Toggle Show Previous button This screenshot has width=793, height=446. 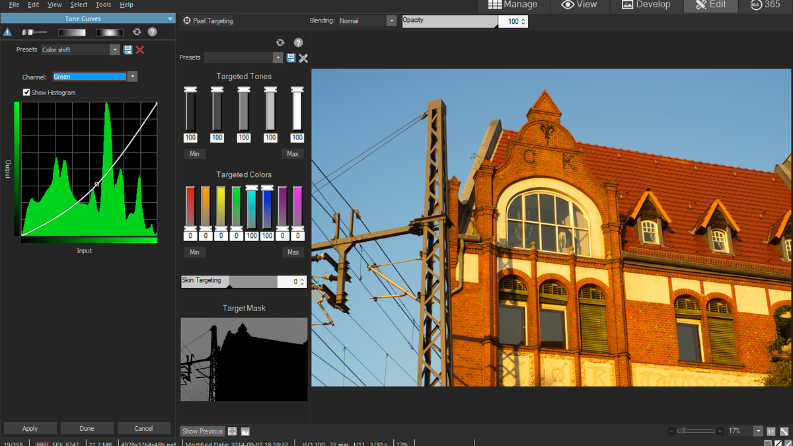coord(202,431)
